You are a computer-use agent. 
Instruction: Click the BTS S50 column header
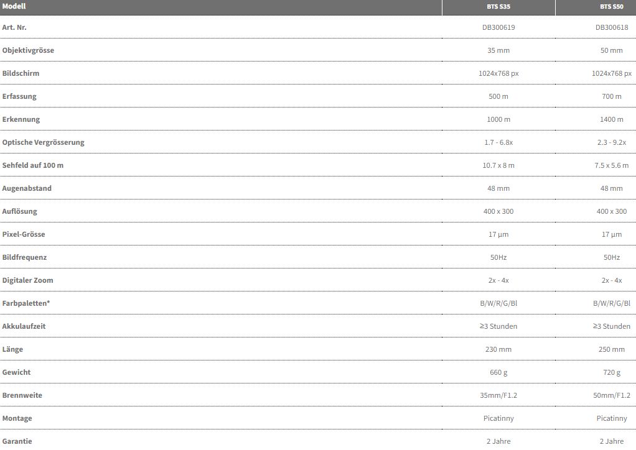(x=611, y=7)
